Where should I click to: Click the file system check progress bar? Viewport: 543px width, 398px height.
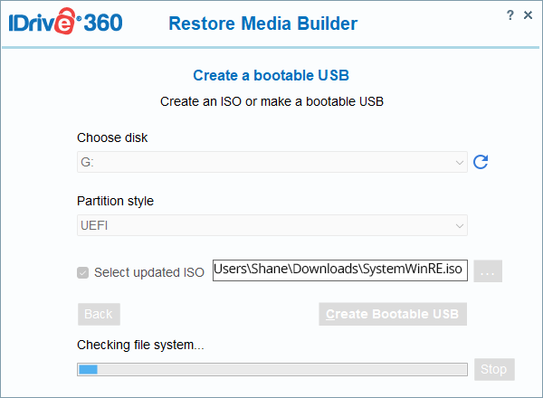(272, 369)
